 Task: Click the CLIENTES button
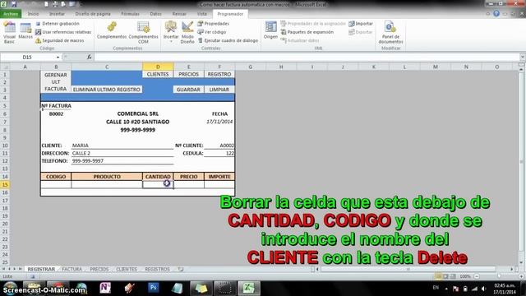coord(158,74)
